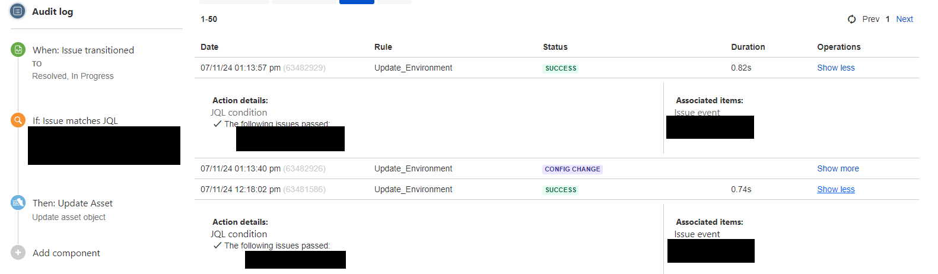Select page number 1
938x274 pixels.
click(x=888, y=19)
